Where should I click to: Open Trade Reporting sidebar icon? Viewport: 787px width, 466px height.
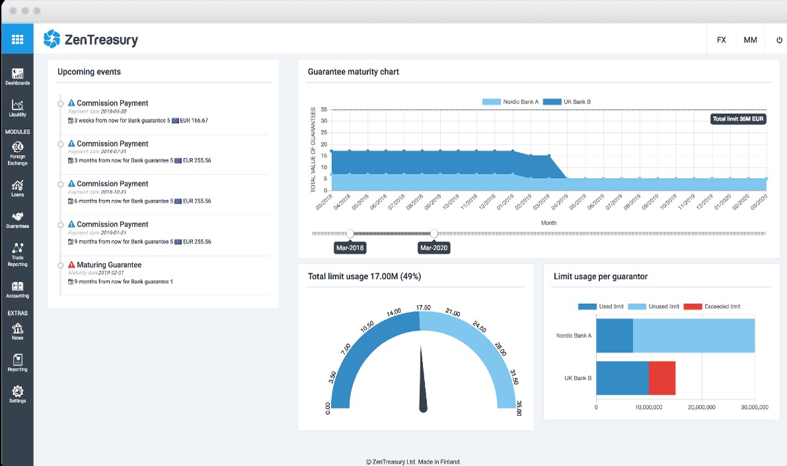[18, 248]
